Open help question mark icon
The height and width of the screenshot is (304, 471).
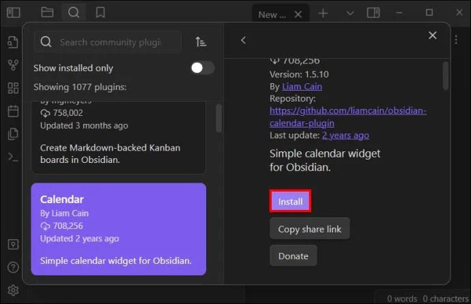coord(13,267)
